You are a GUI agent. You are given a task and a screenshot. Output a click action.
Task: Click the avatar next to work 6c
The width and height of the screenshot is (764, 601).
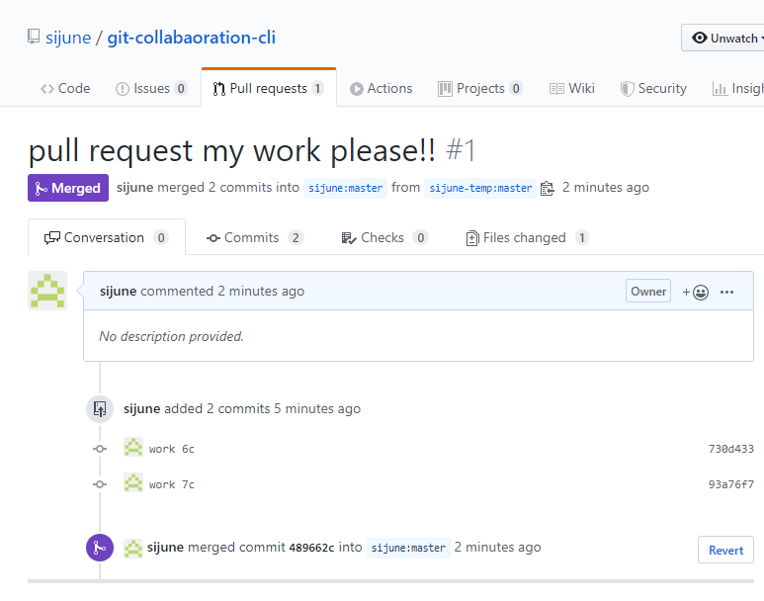tap(133, 447)
